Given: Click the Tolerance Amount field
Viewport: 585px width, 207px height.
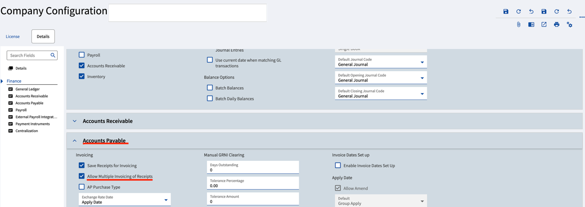Looking at the screenshot, I should (253, 199).
